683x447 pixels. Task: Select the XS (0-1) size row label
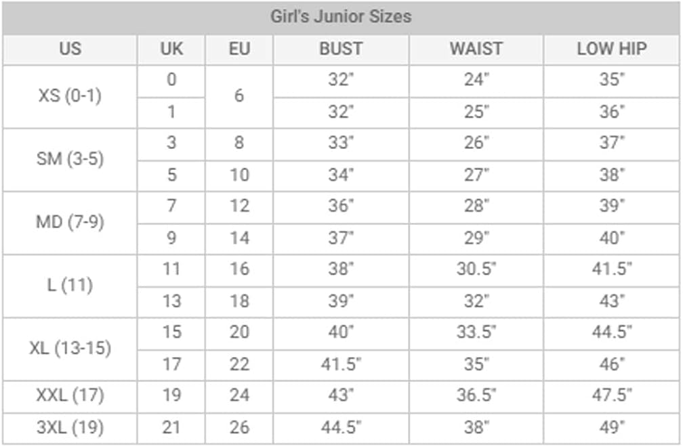(x=70, y=96)
